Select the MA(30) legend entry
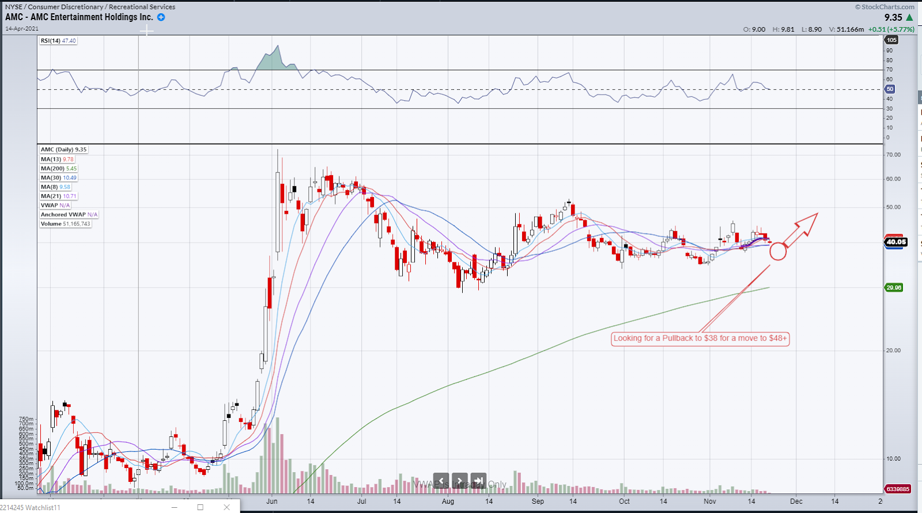 point(58,178)
